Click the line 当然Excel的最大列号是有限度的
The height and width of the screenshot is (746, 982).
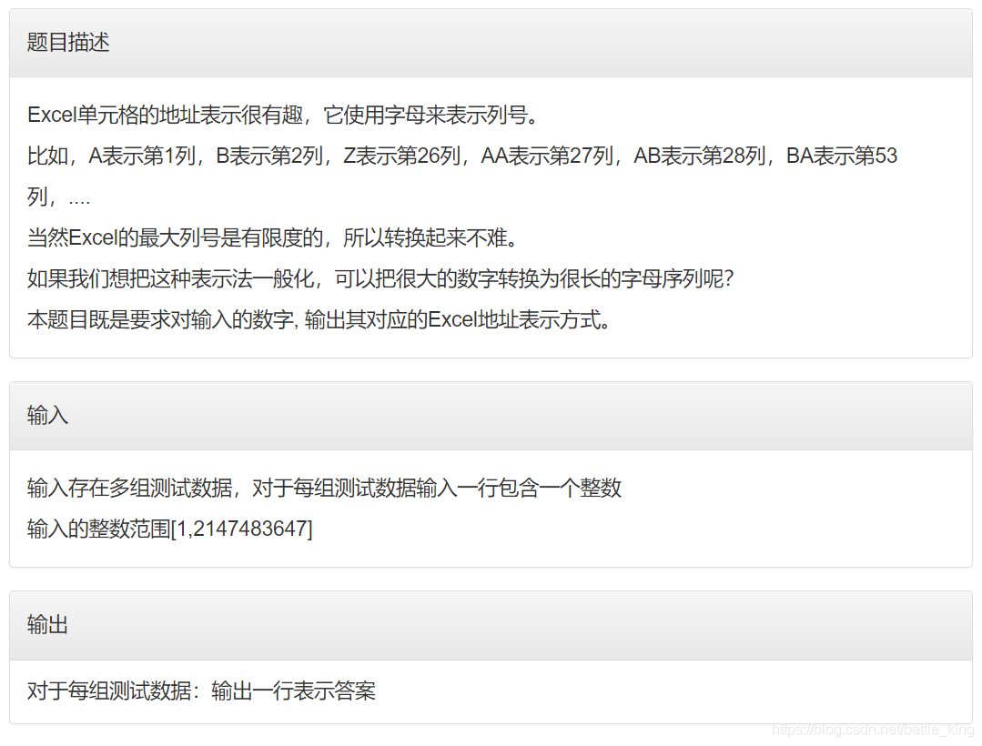pyautogui.click(x=272, y=237)
